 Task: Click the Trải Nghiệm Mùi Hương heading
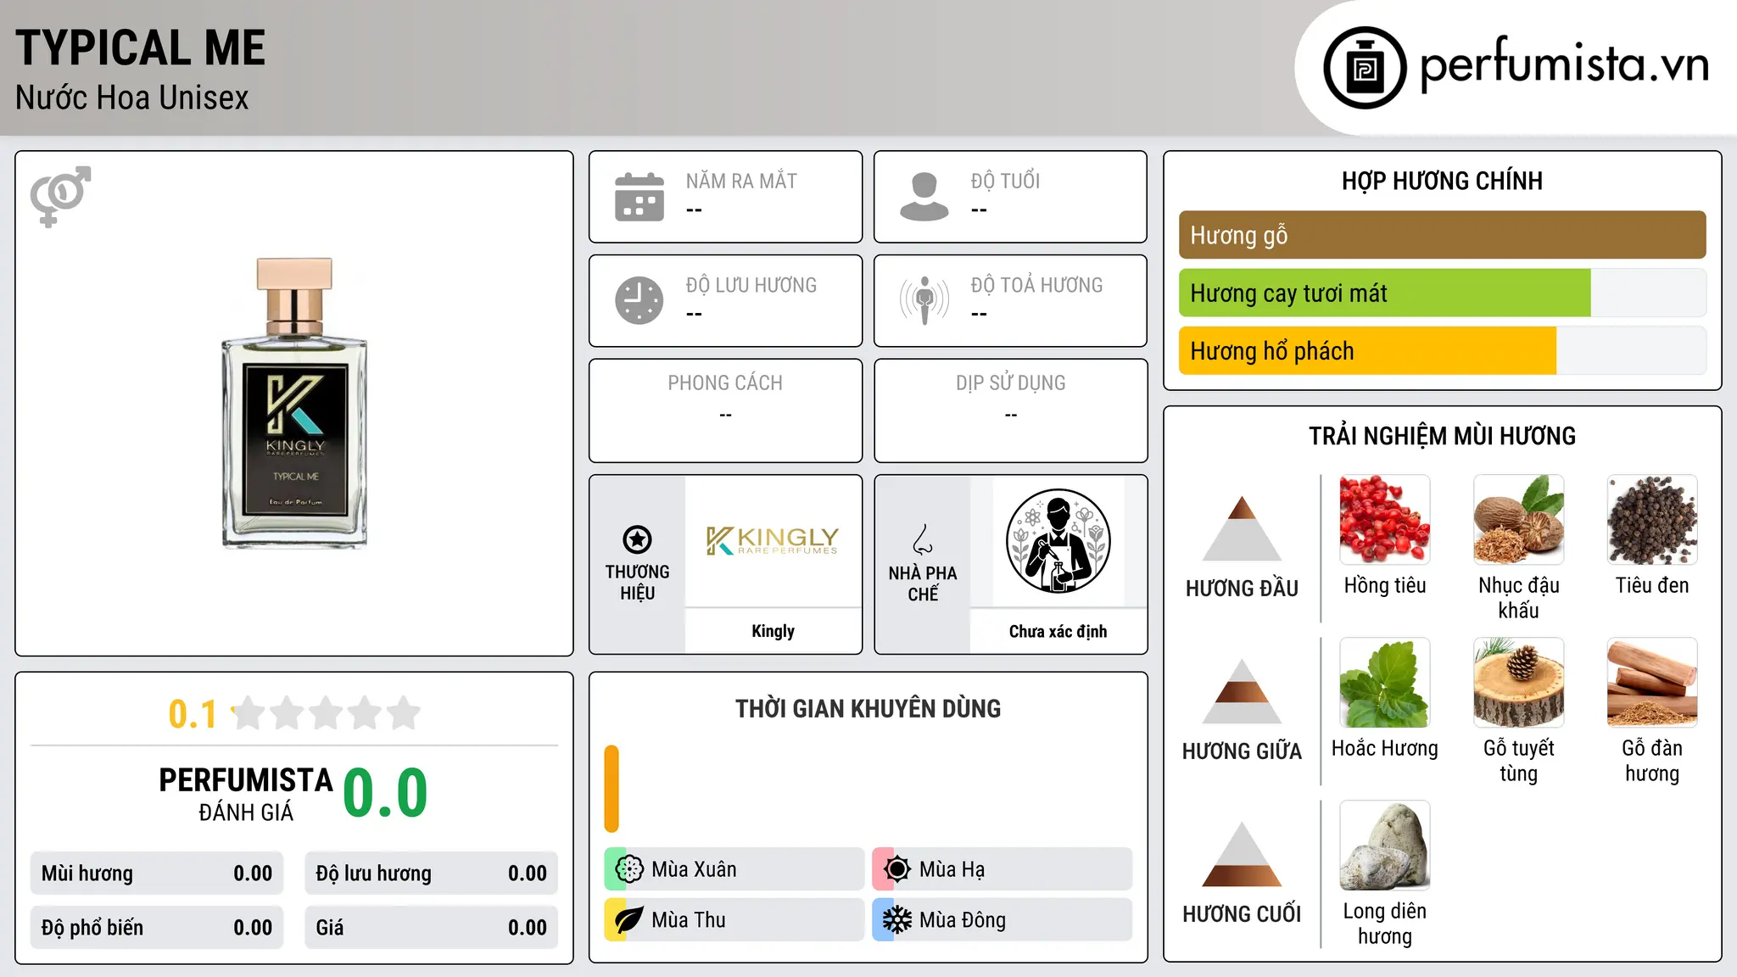tap(1442, 436)
